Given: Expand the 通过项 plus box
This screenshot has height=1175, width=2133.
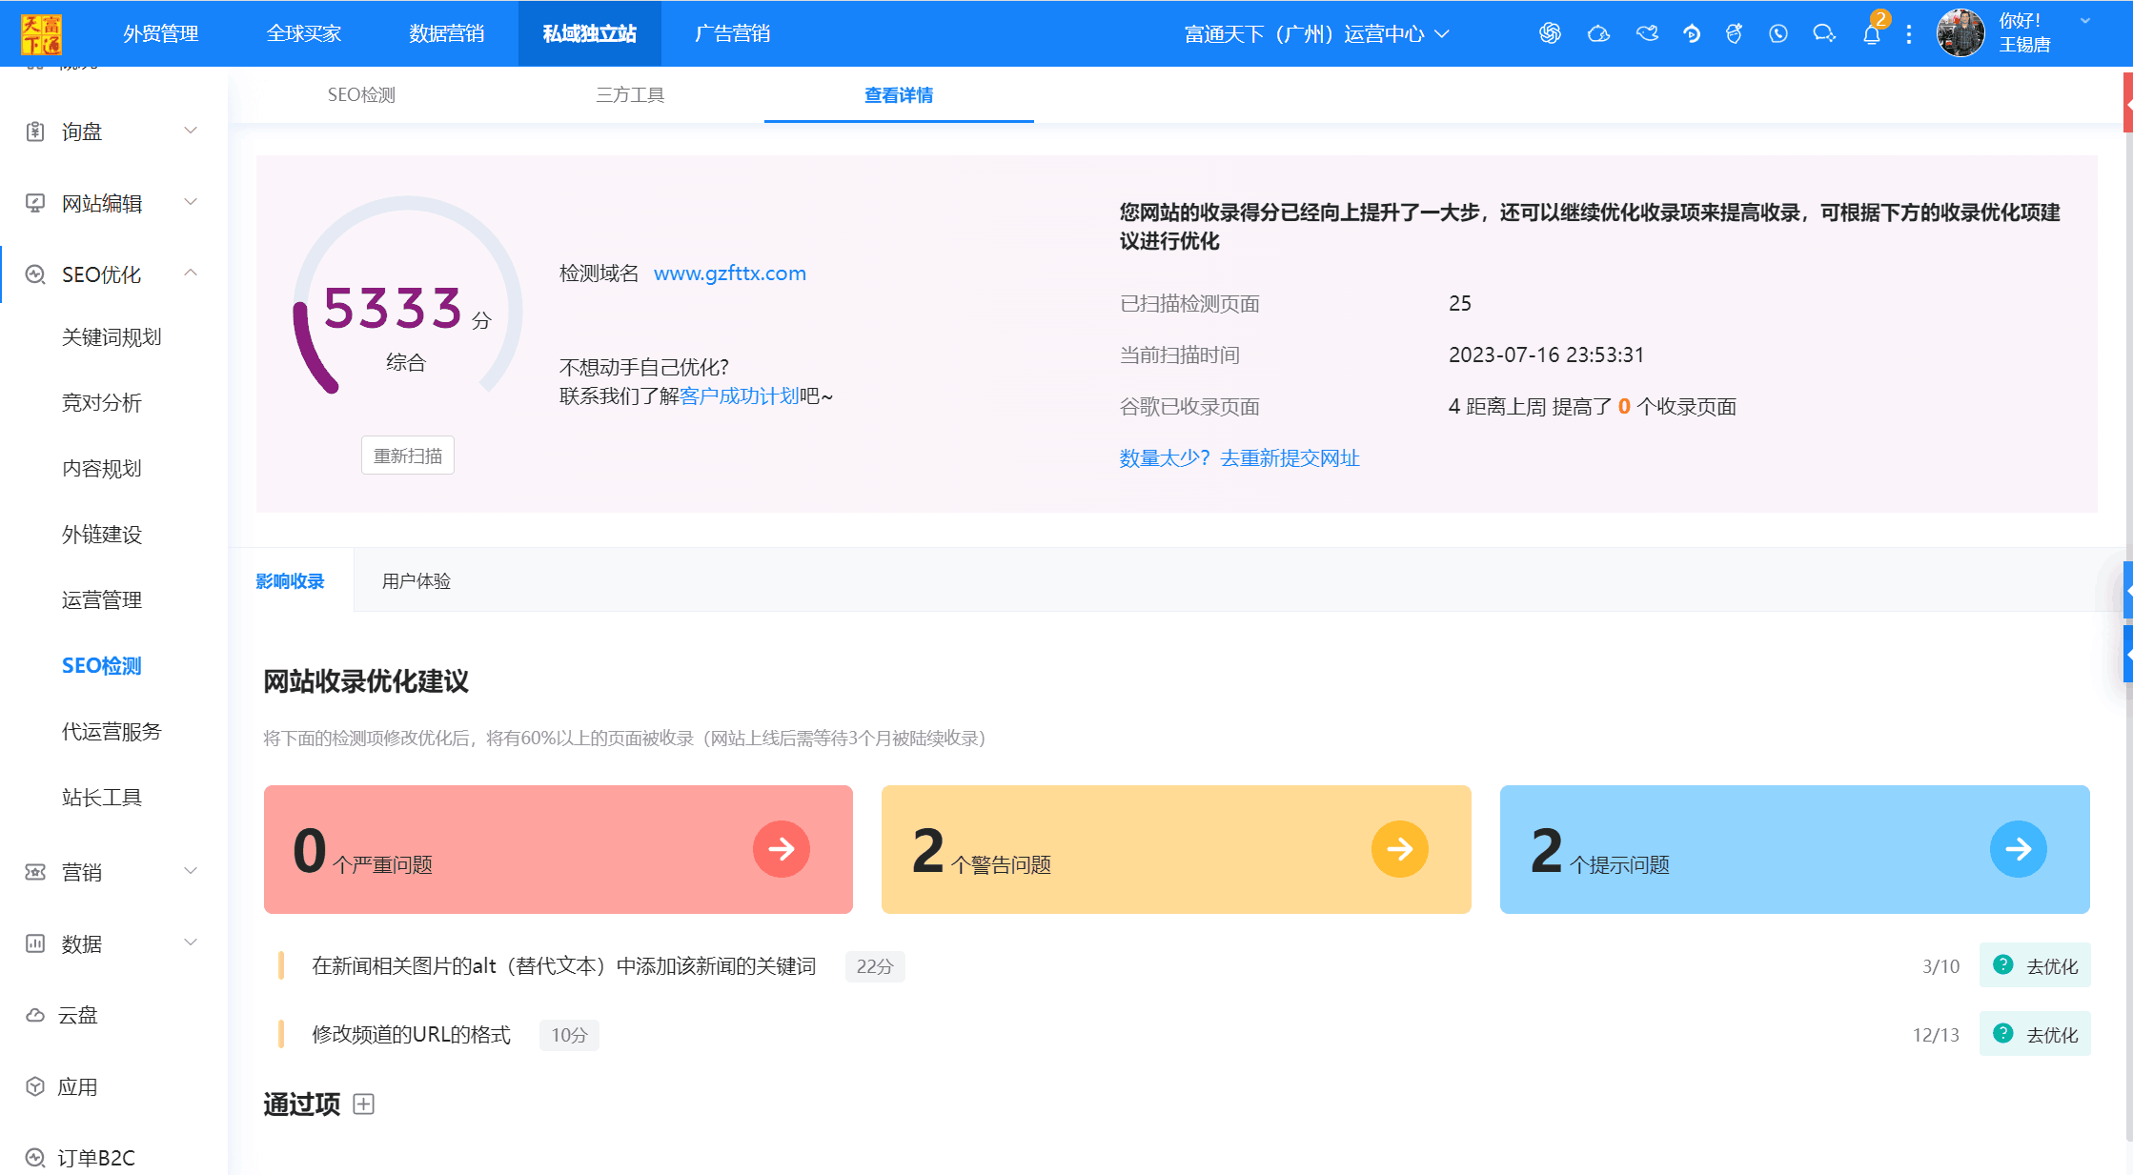Looking at the screenshot, I should click(x=363, y=1104).
